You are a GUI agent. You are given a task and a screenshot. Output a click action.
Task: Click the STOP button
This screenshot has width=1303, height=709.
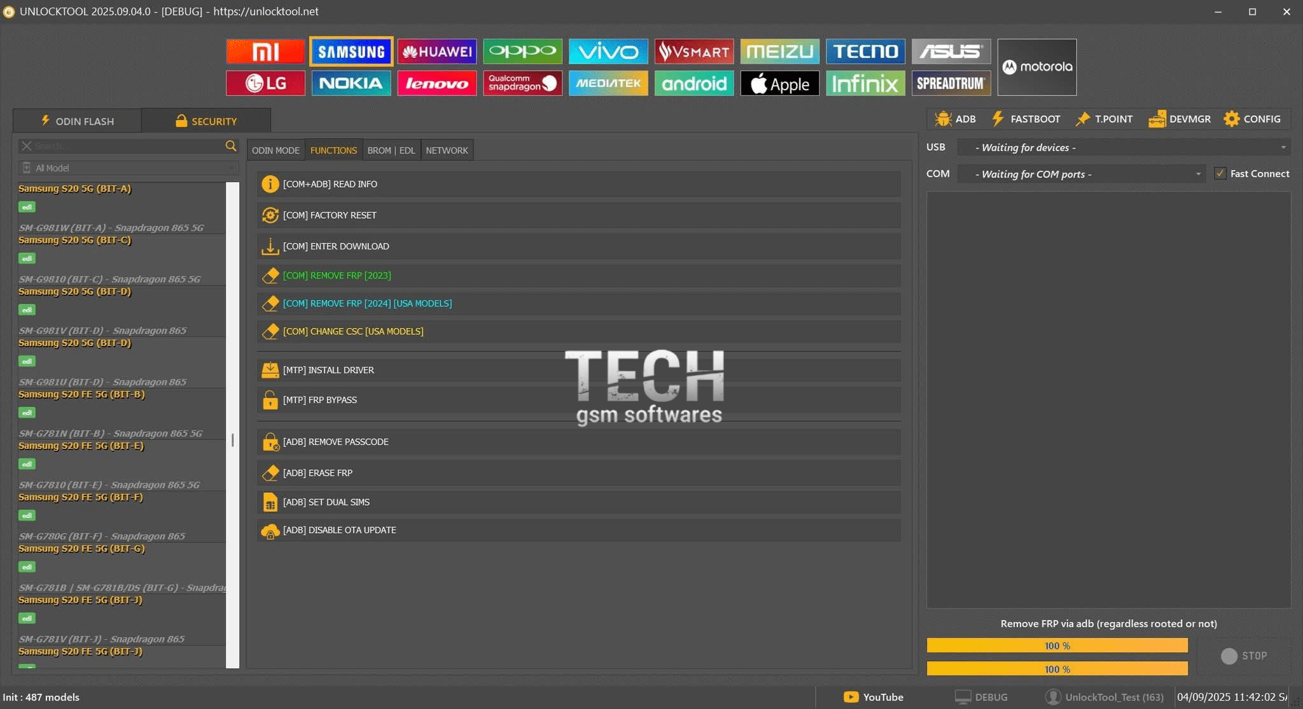(x=1244, y=656)
